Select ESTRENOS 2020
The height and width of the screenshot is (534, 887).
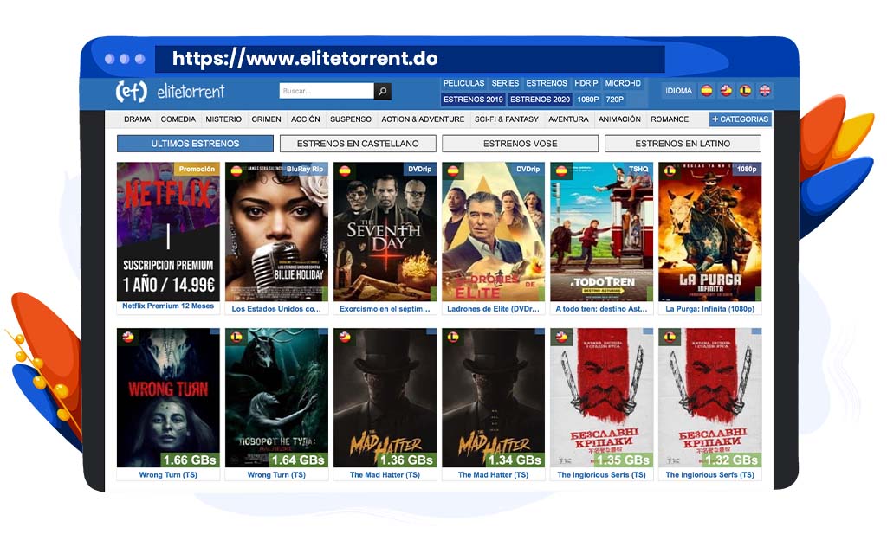click(x=540, y=99)
